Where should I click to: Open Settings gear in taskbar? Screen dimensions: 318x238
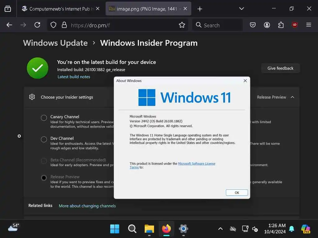[183, 229]
